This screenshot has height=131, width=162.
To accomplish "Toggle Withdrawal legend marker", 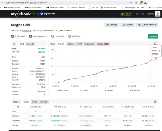I will (135, 90).
